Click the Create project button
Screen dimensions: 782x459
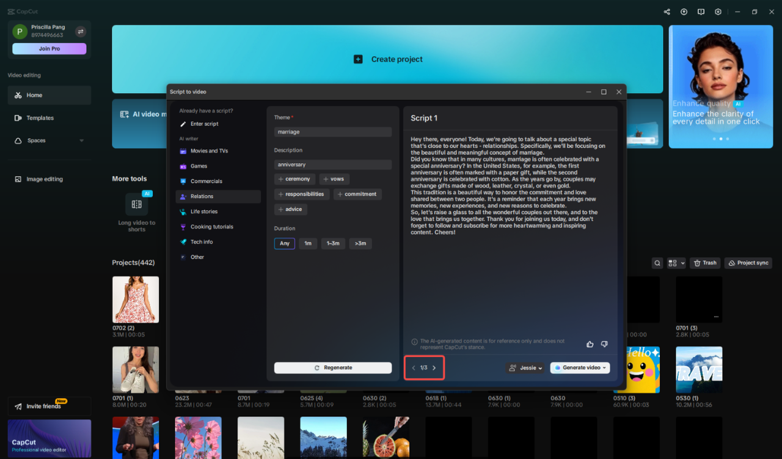pos(387,59)
